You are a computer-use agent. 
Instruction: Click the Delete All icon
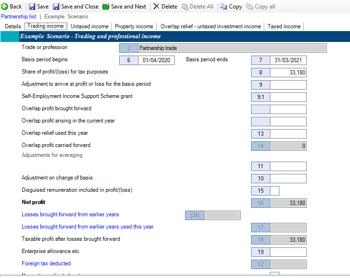pos(185,7)
